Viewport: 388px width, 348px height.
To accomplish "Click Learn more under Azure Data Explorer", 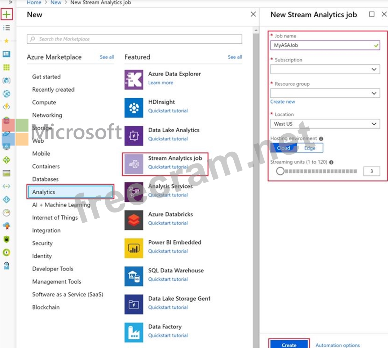I will coord(161,83).
